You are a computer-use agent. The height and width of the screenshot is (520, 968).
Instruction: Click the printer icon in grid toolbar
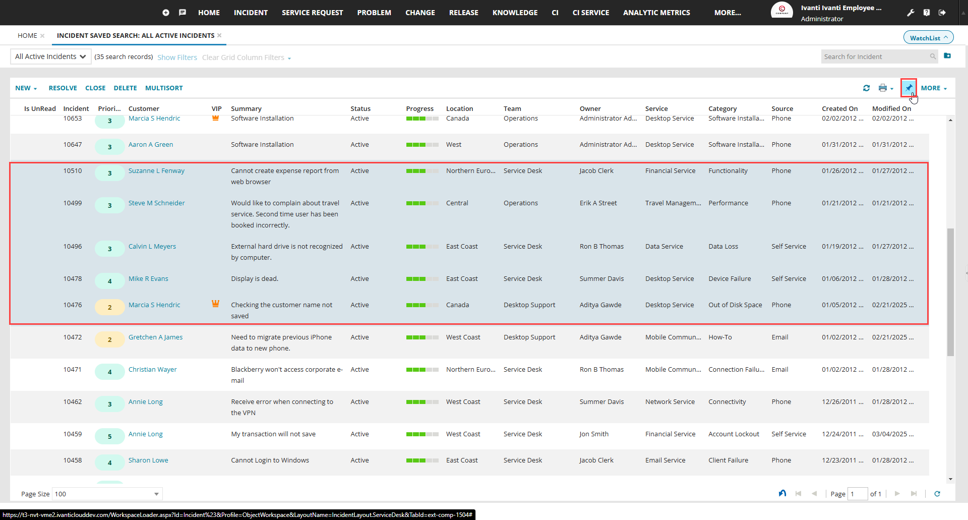coord(883,88)
